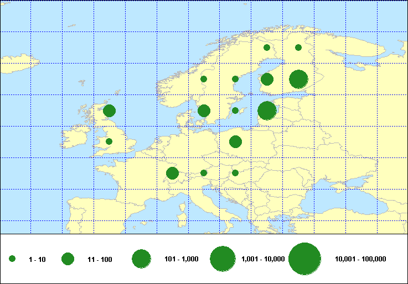Click the large green circle over Estonia
The height and width of the screenshot is (284, 408).
pos(267,111)
